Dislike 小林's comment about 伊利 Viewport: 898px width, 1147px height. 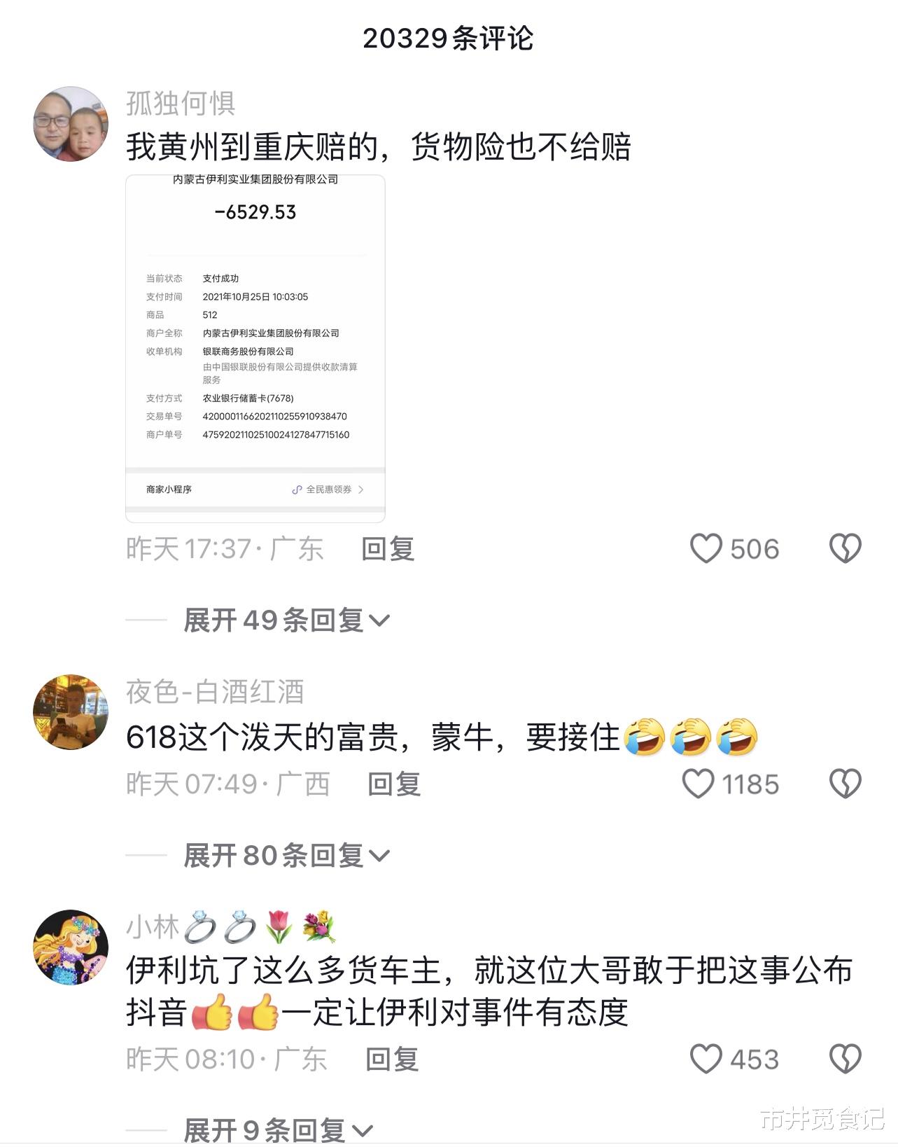click(846, 1059)
